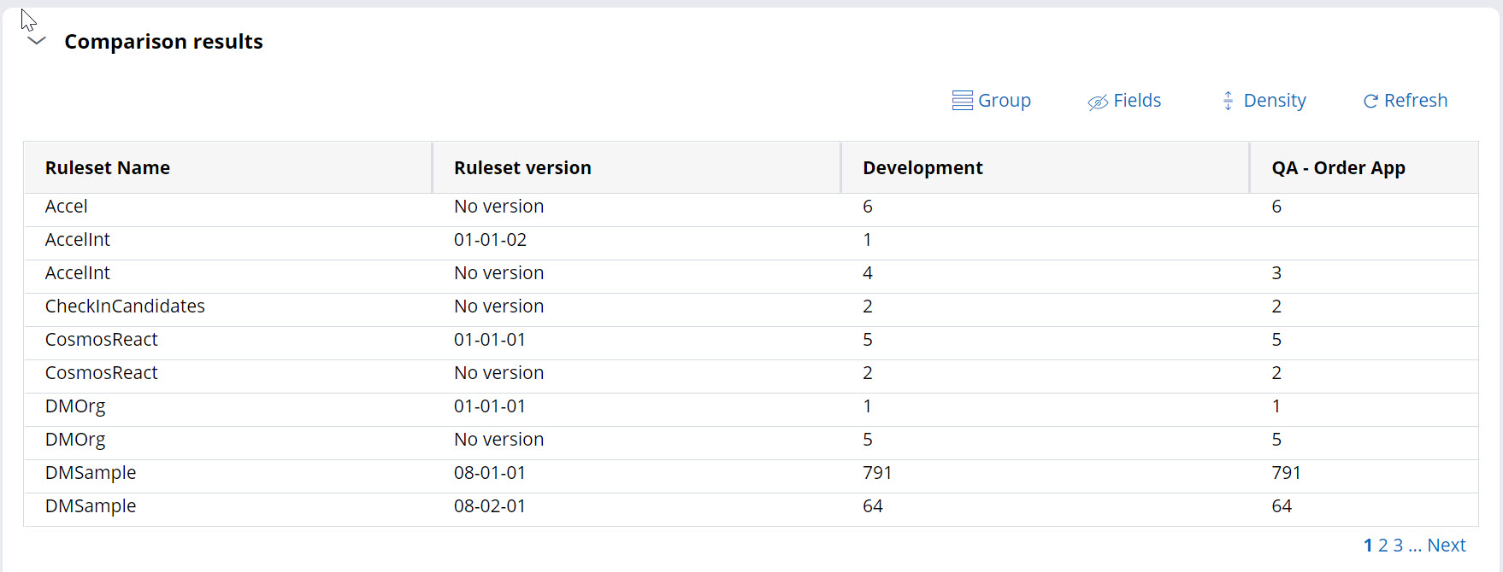This screenshot has width=1503, height=572.
Task: Click the Fields visibility eye icon
Action: 1098,102
